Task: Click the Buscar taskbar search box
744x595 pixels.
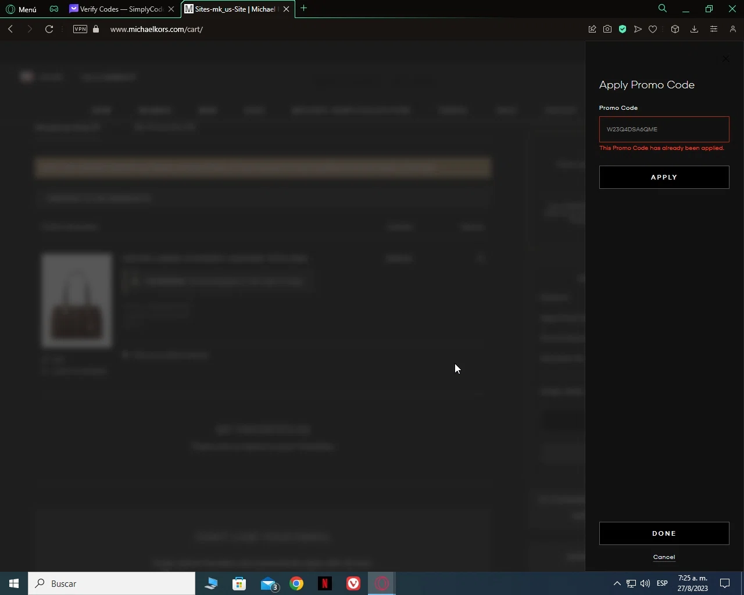Action: 112,583
